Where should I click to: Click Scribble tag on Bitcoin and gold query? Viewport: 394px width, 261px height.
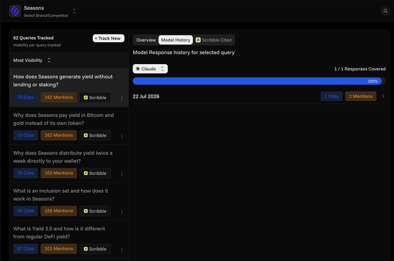pyautogui.click(x=95, y=135)
